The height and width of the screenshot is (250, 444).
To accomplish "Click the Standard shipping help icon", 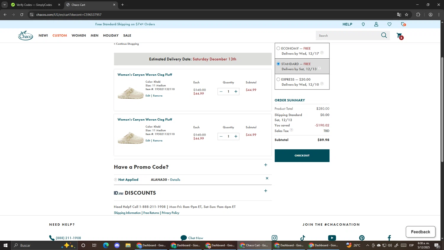I will (x=319, y=68).
